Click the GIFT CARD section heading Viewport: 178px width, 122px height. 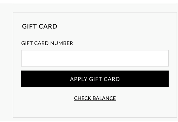[40, 26]
